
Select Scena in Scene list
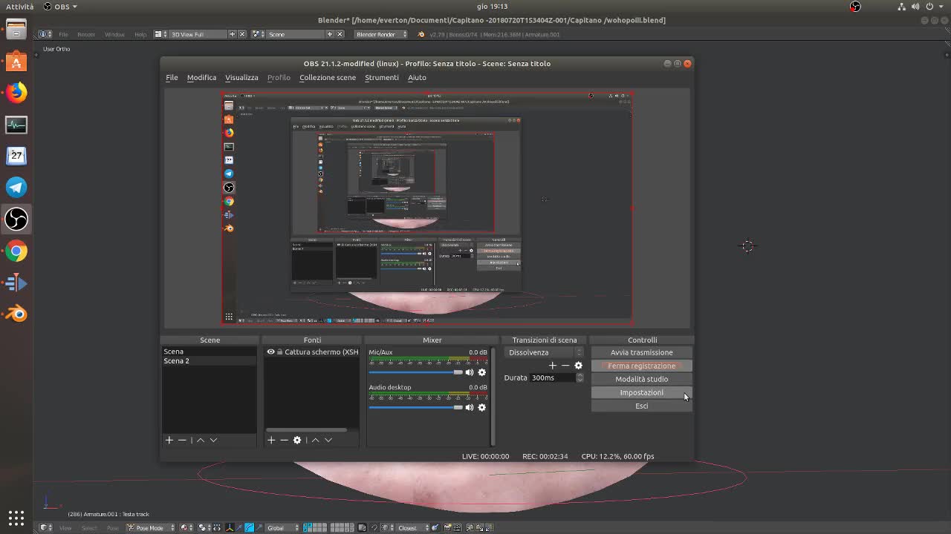click(x=209, y=352)
